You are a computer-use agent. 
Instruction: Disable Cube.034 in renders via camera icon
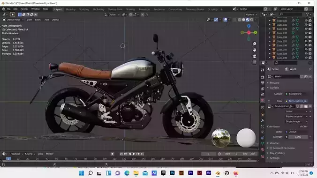coord(310,37)
